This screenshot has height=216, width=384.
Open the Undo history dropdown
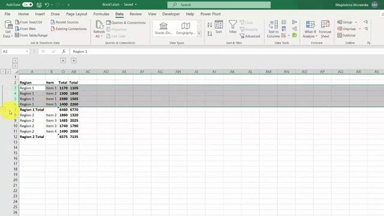coord(52,5)
